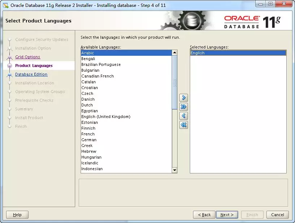Maximize the installer window
This screenshot has height=223, width=295.
point(270,4)
